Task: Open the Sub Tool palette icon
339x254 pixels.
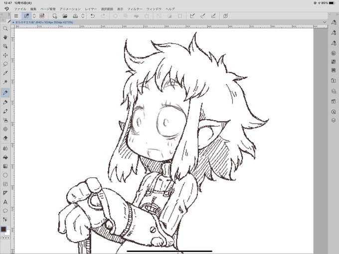Action: coord(334,22)
